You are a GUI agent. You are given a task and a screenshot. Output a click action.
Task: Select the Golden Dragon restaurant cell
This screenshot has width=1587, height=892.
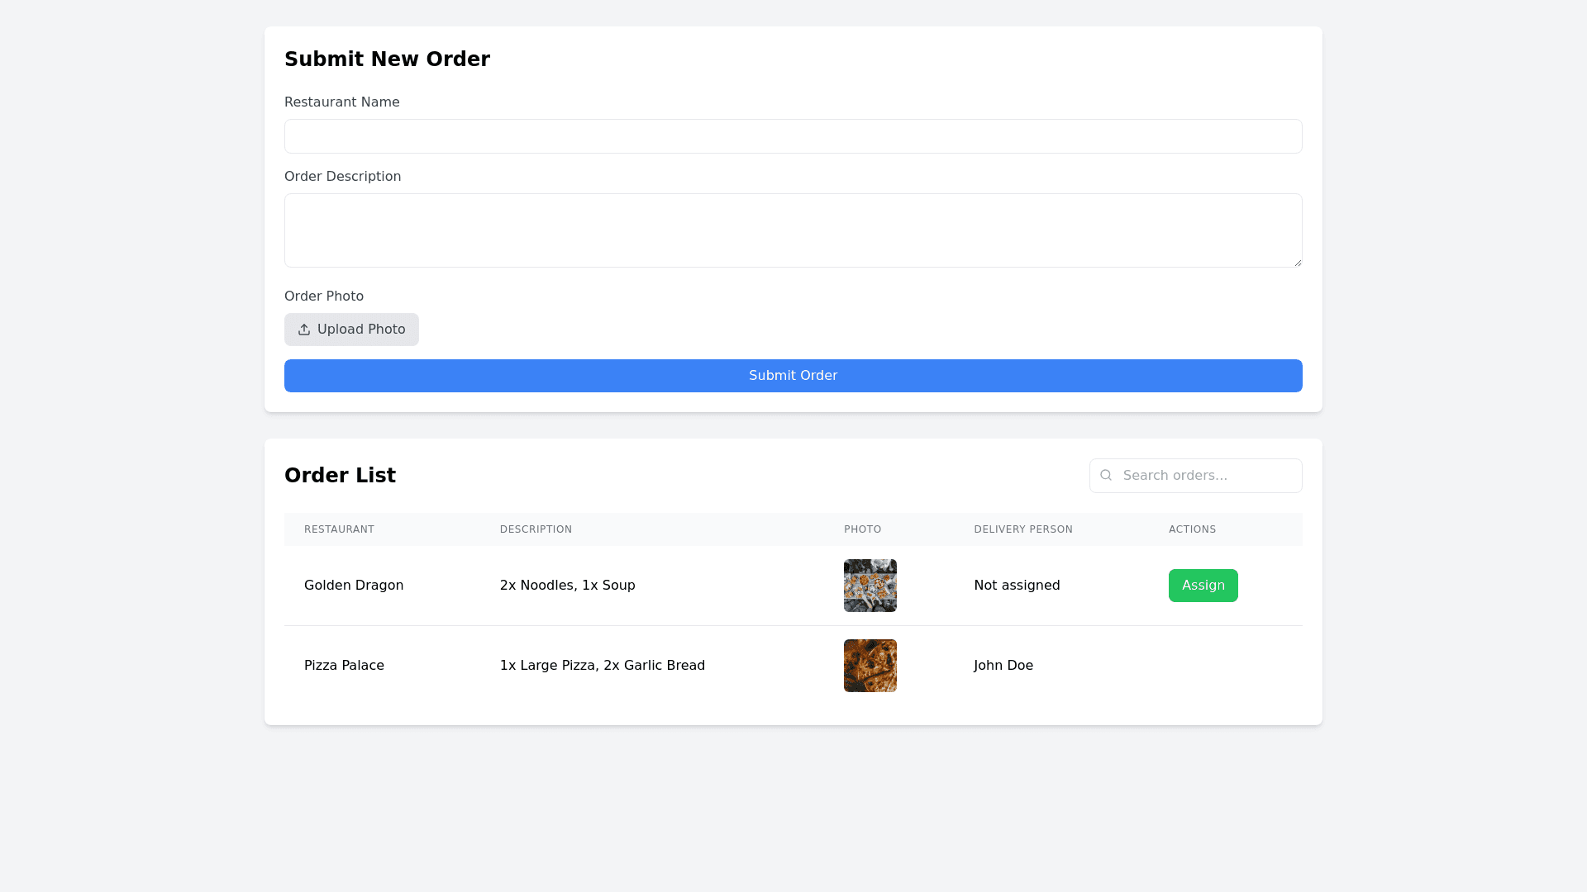pos(354,586)
